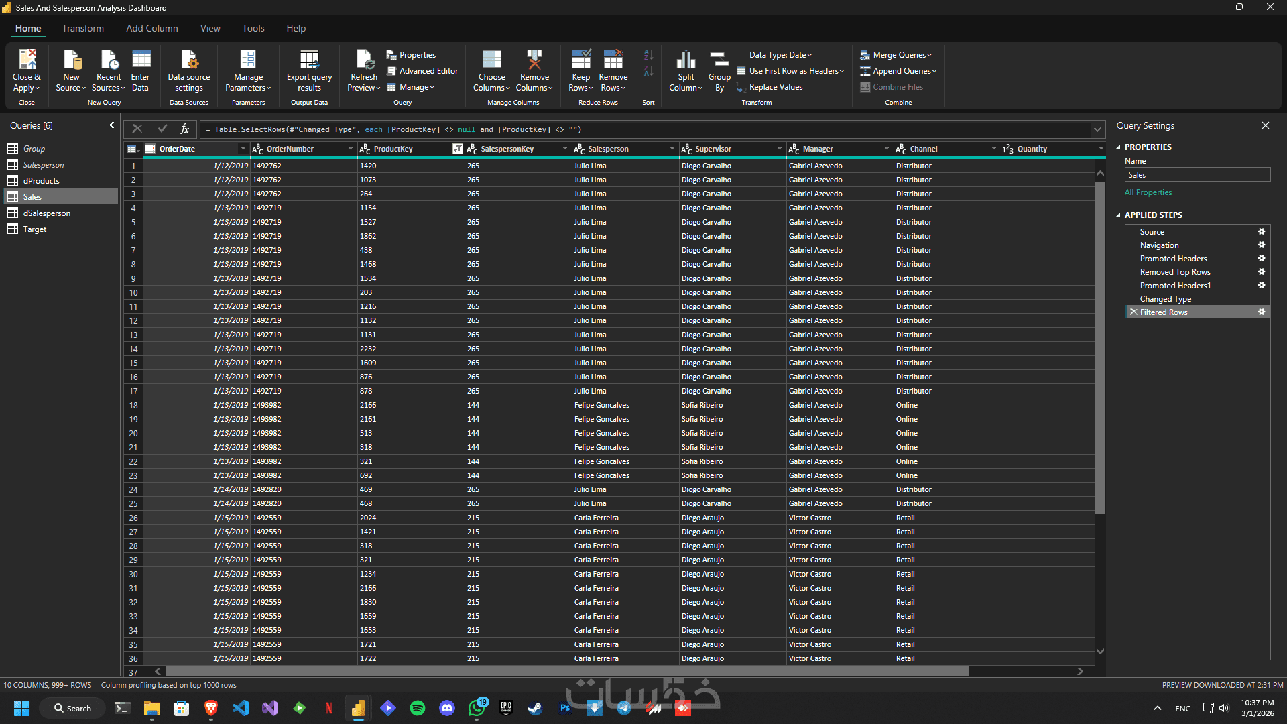The image size is (1287, 724).
Task: Expand the formula bar
Action: (1097, 129)
